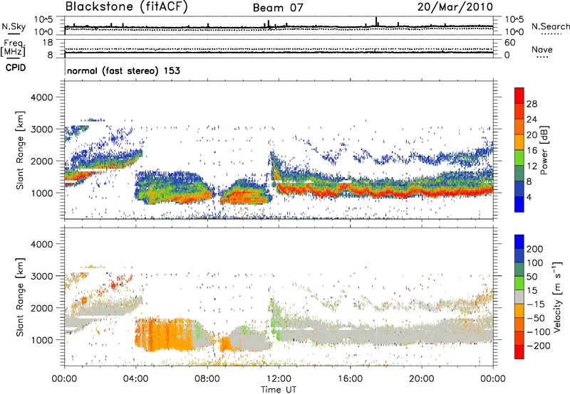Click the '4' tick on Power scale
570x394 pixels.
pos(529,197)
